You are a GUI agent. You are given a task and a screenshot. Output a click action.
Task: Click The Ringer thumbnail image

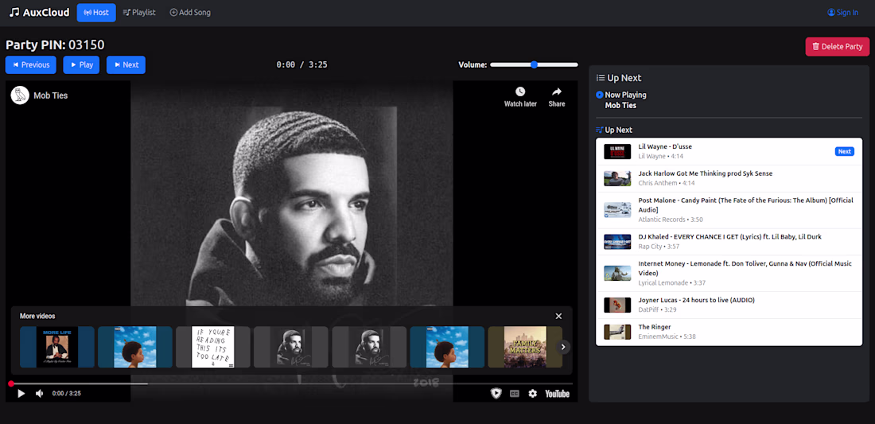[x=617, y=332]
